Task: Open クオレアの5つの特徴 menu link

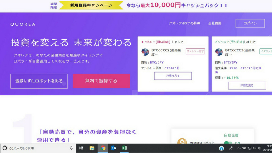Action: pos(184,23)
